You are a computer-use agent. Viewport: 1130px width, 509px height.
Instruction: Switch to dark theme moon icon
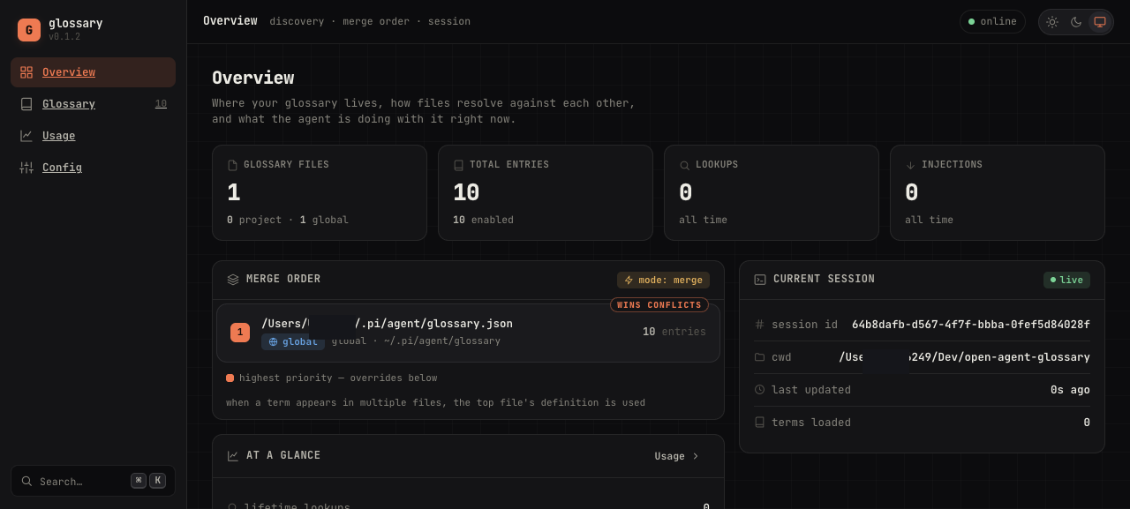[1076, 22]
